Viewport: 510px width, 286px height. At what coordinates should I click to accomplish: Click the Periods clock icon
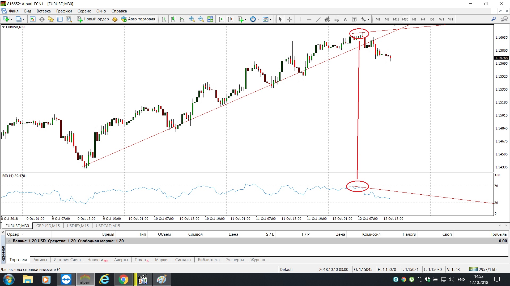(x=253, y=19)
